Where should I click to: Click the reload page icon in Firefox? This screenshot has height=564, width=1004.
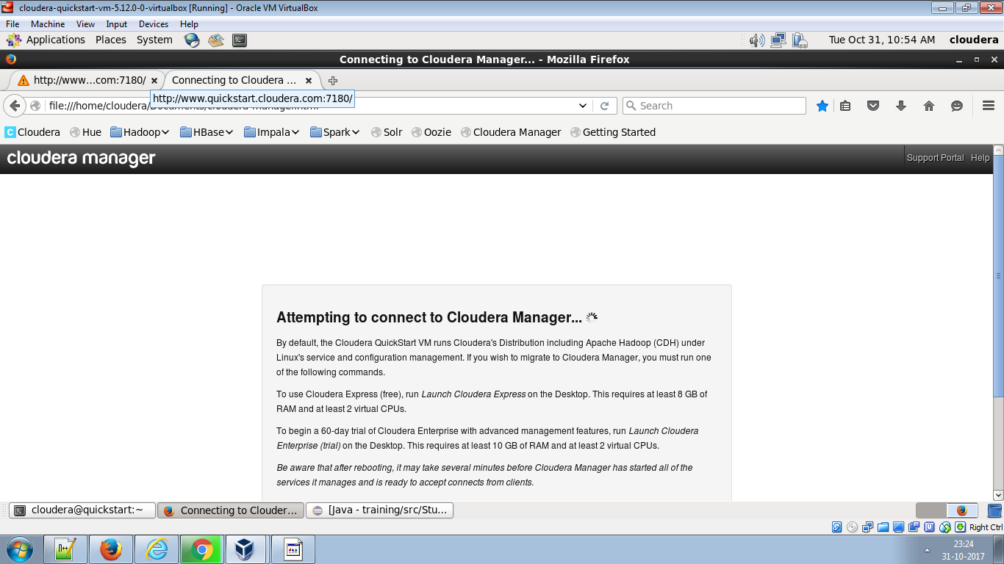coord(604,105)
